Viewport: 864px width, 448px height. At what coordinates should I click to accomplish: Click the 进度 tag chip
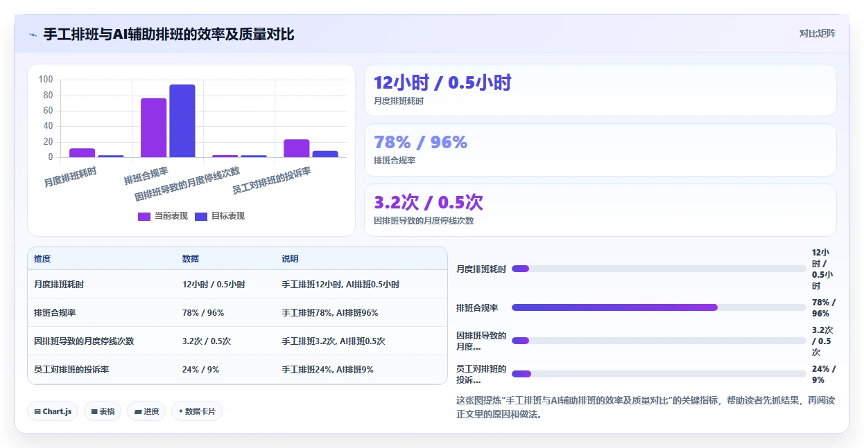tap(146, 411)
